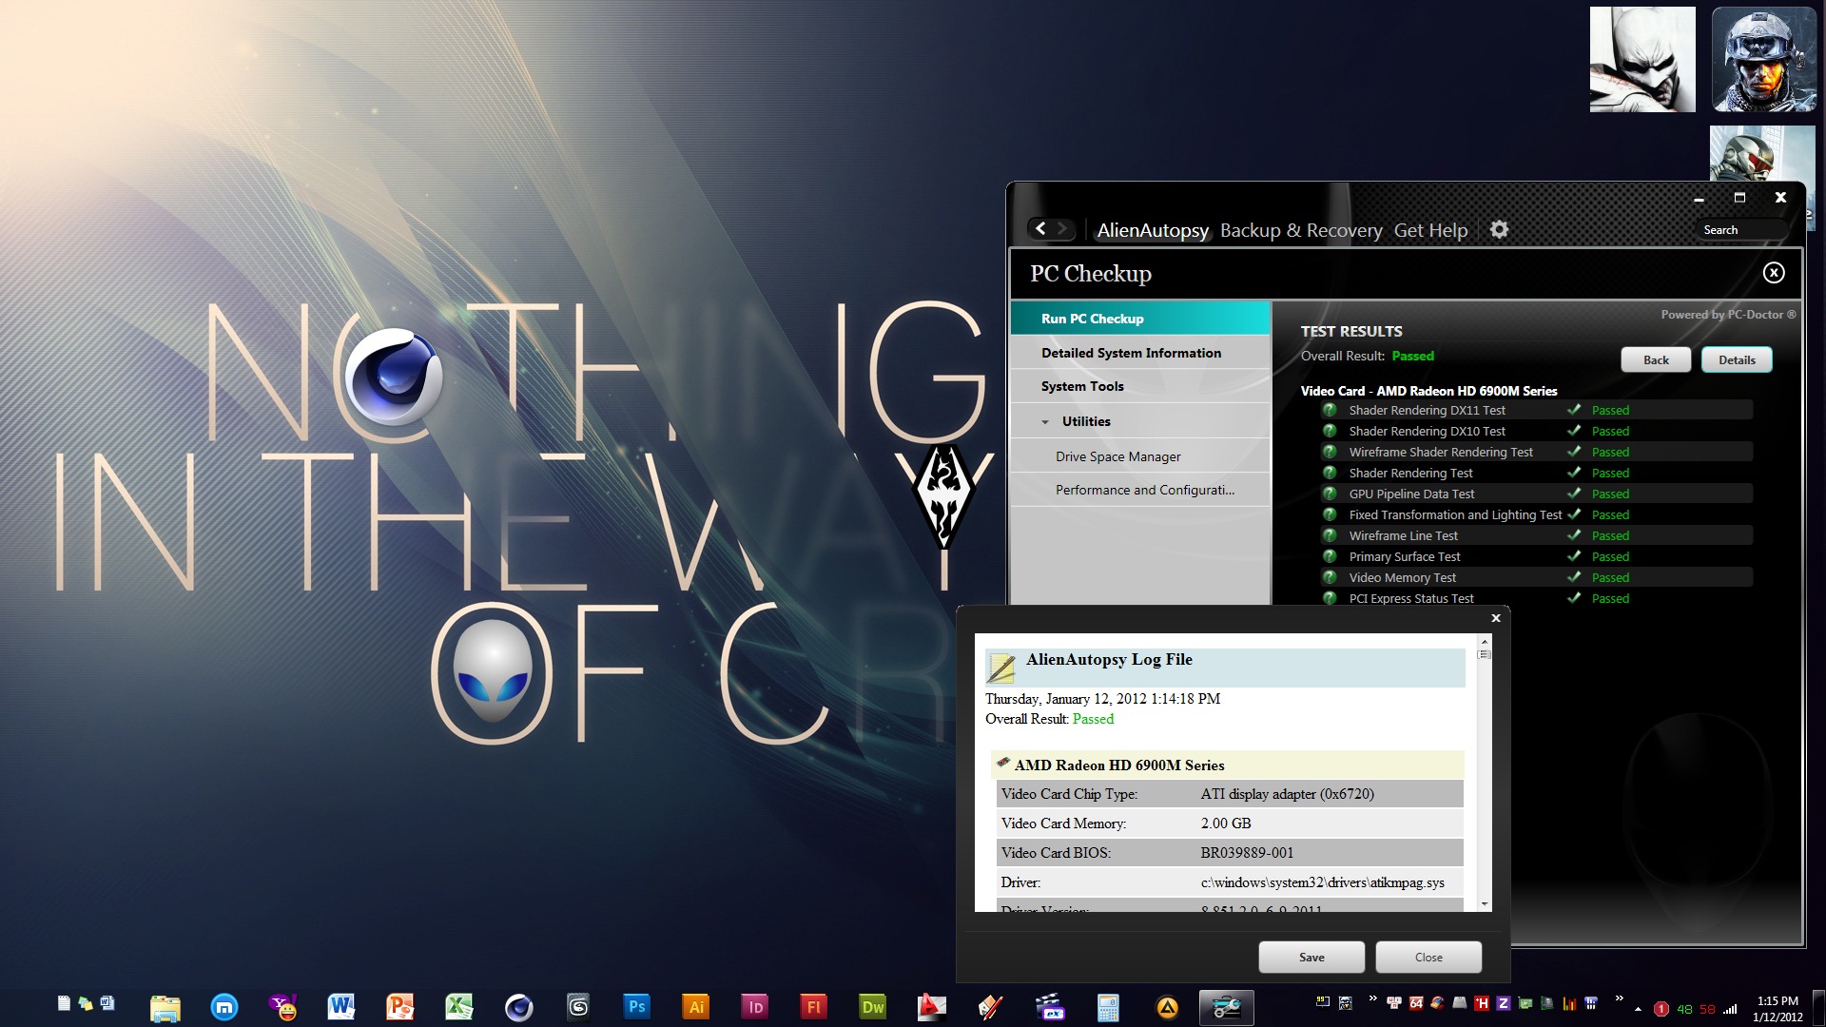This screenshot has height=1027, width=1826.
Task: Open the Crysis desktop shortcut
Action: point(1762,153)
